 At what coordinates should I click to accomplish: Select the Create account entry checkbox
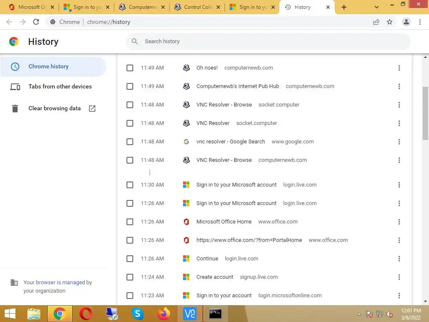point(130,277)
